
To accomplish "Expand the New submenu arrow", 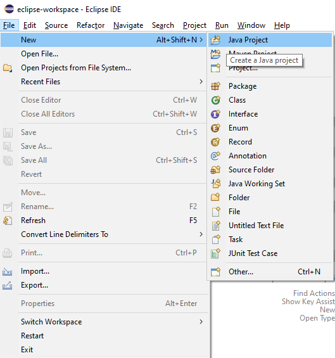I will coord(201,40).
